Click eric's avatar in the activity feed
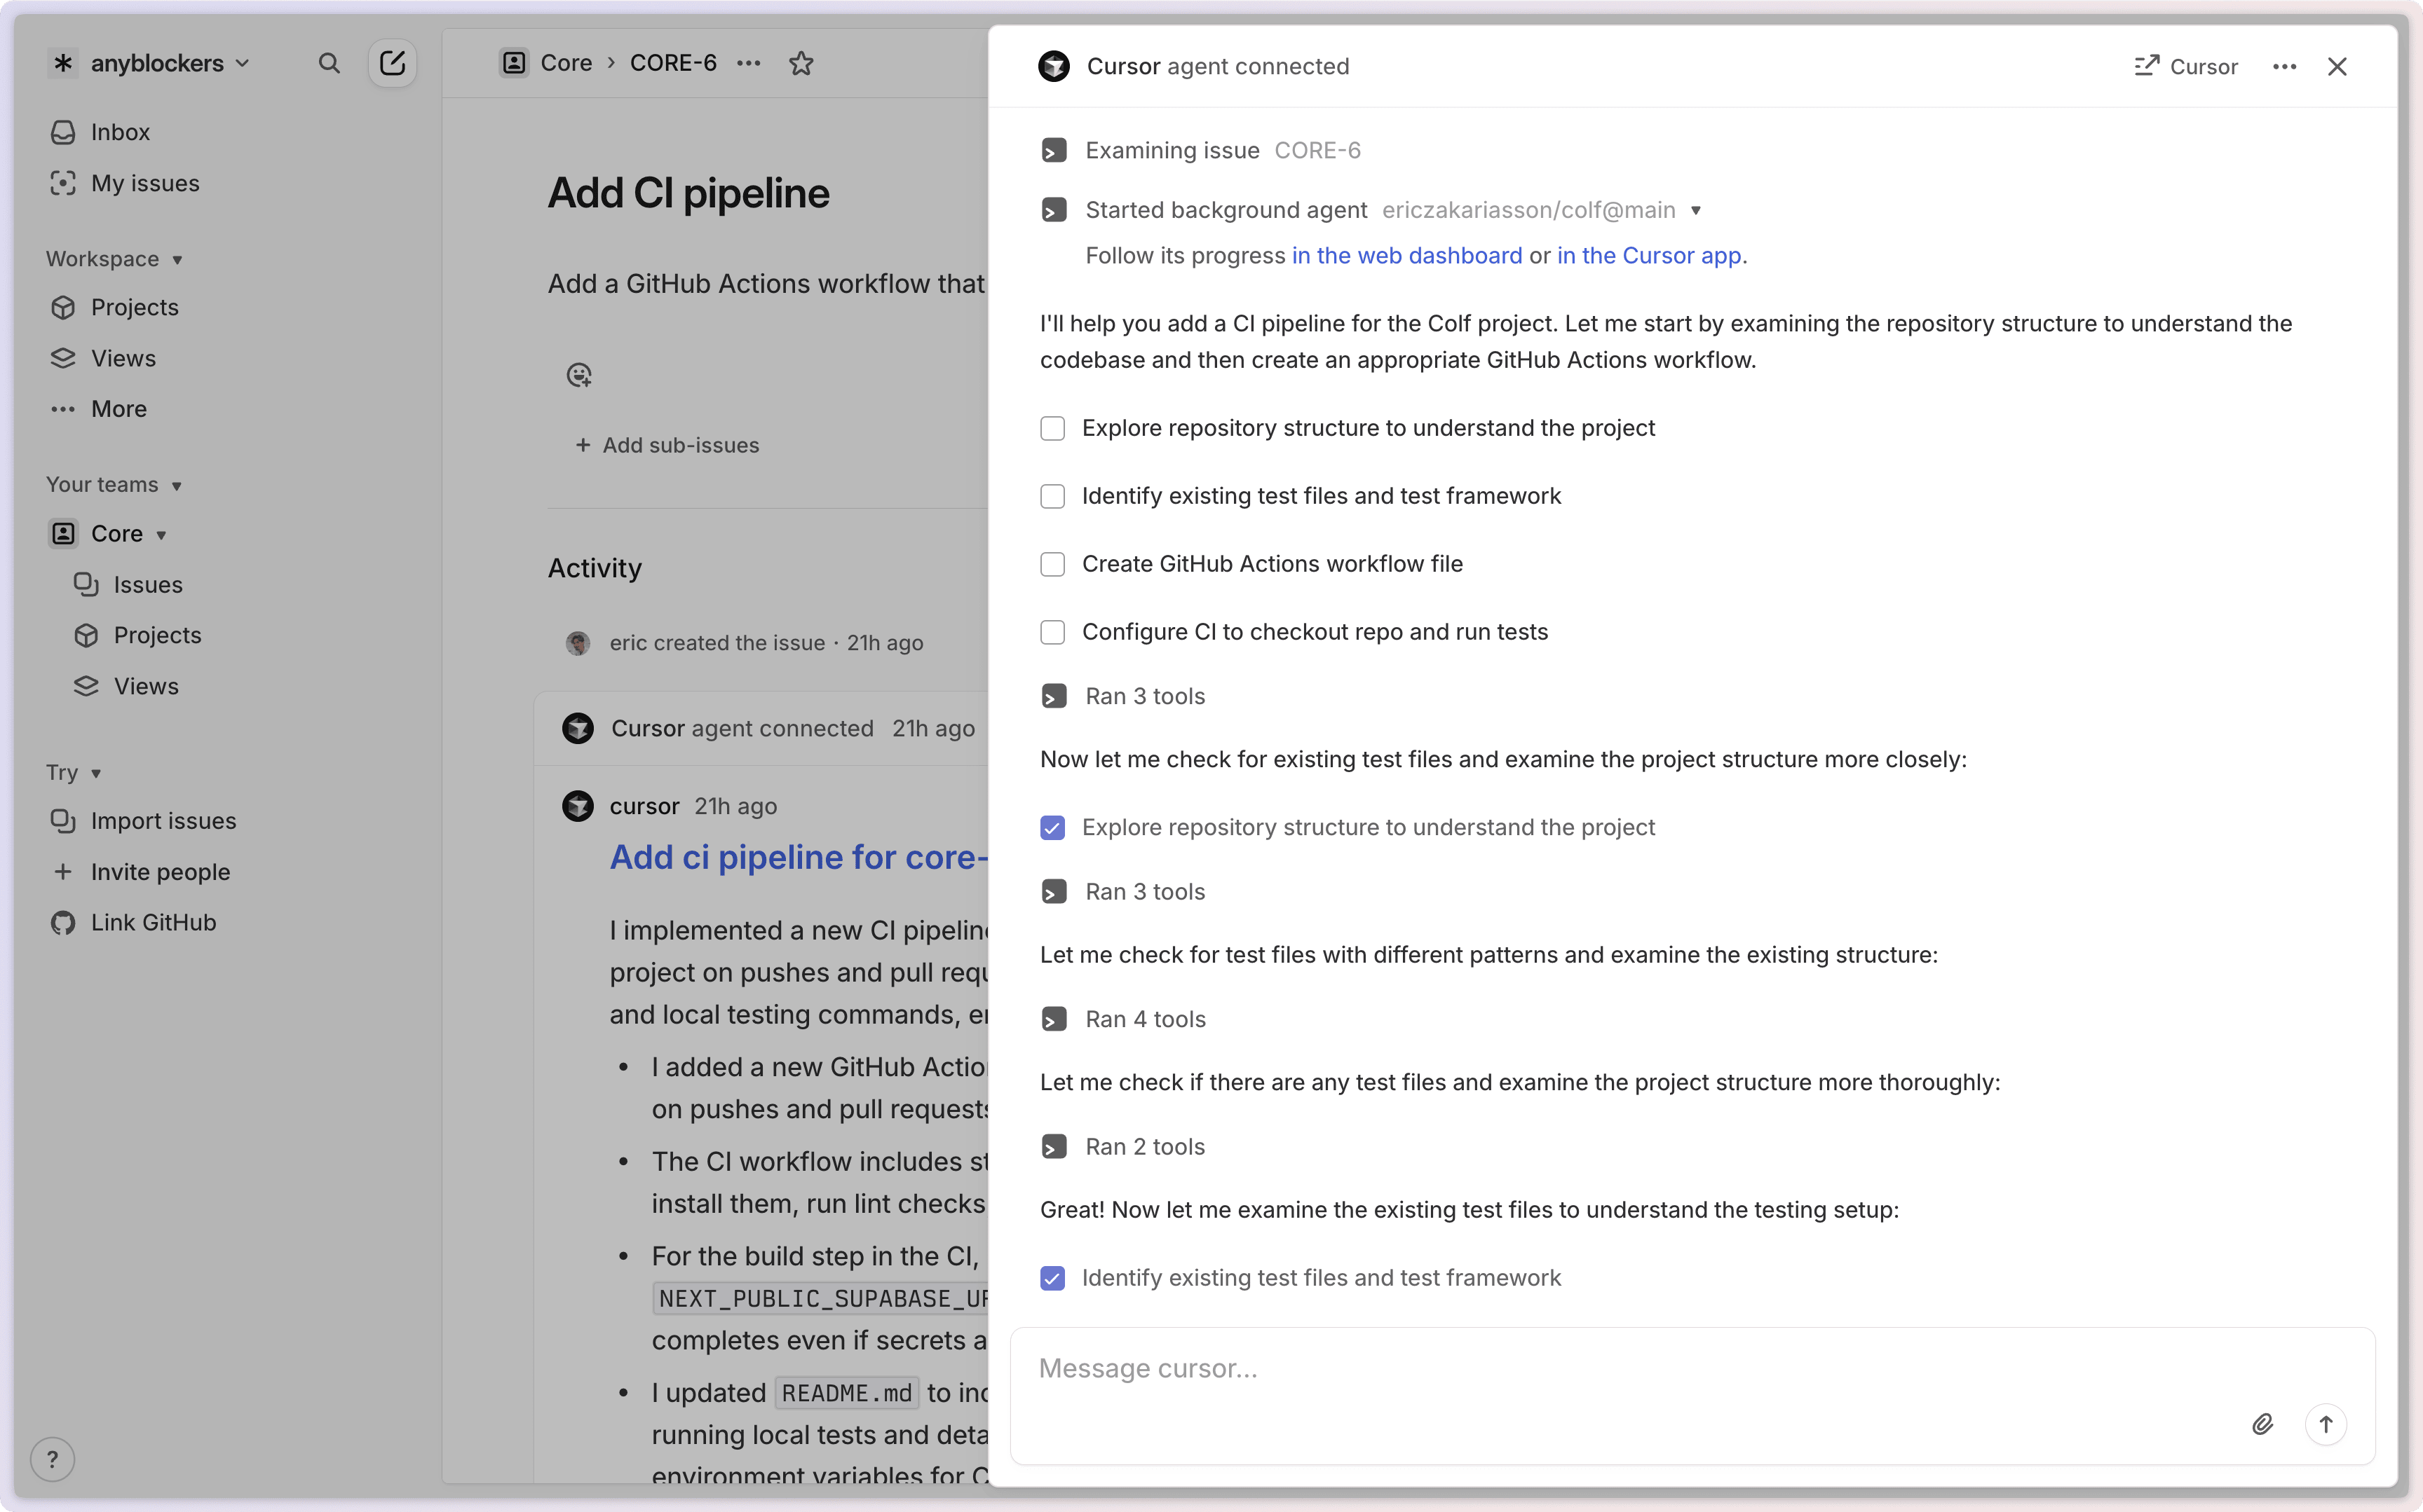Image resolution: width=2423 pixels, height=1512 pixels. coord(577,643)
